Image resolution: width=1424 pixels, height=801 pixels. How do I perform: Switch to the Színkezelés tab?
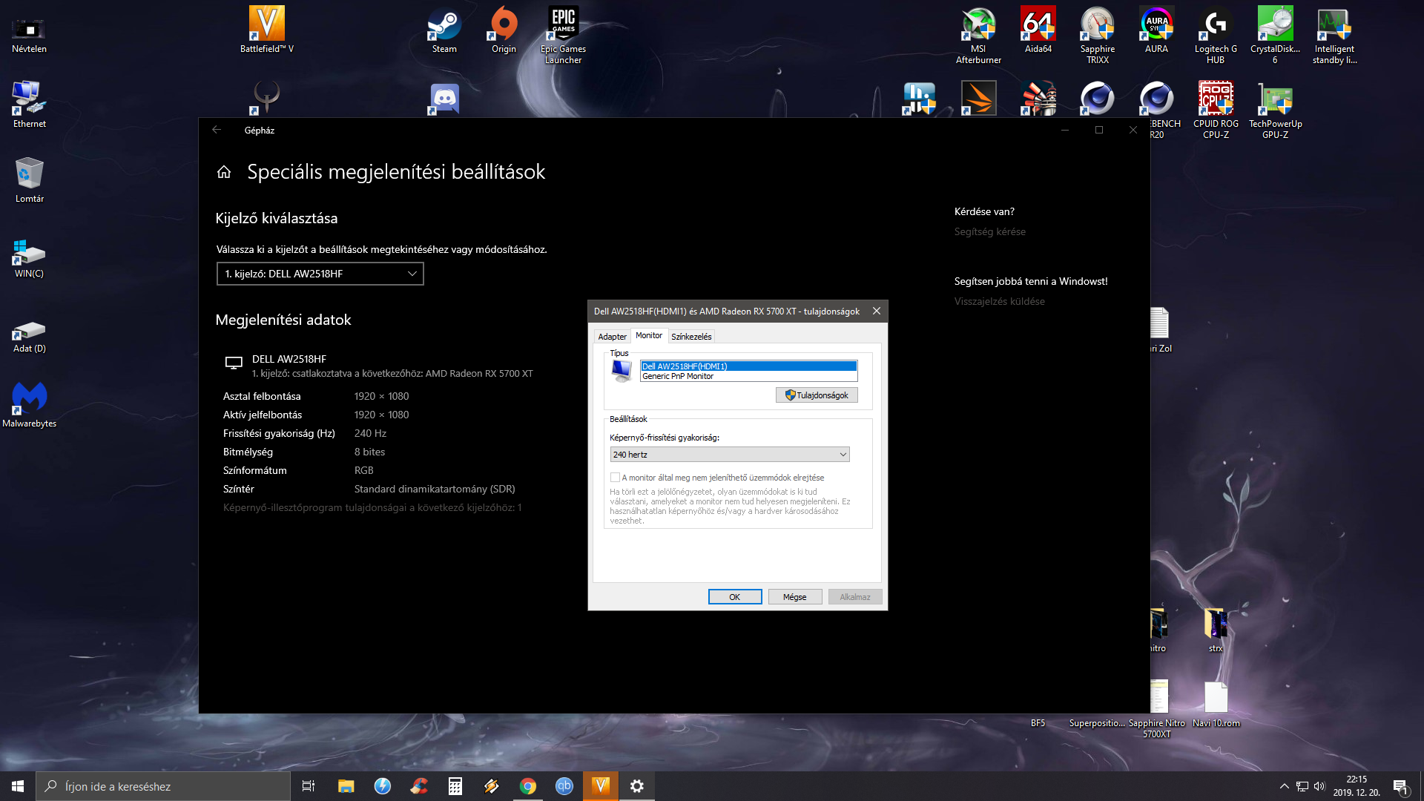tap(691, 337)
